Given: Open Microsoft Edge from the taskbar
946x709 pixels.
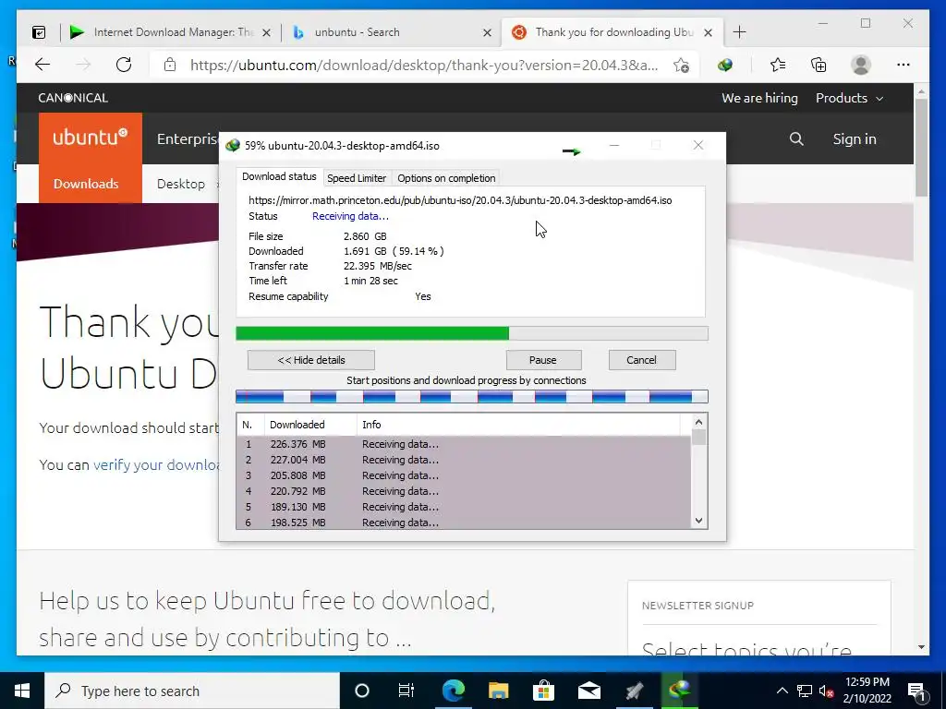Looking at the screenshot, I should point(453,691).
